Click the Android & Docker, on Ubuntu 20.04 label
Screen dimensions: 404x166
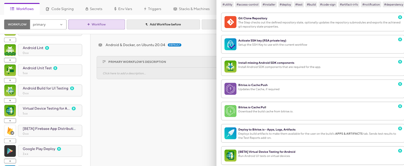point(135,45)
